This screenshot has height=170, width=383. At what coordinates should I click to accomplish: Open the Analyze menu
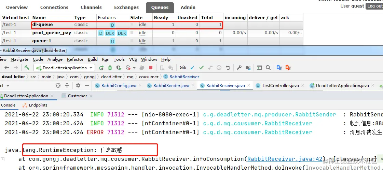pyautogui.click(x=55, y=59)
